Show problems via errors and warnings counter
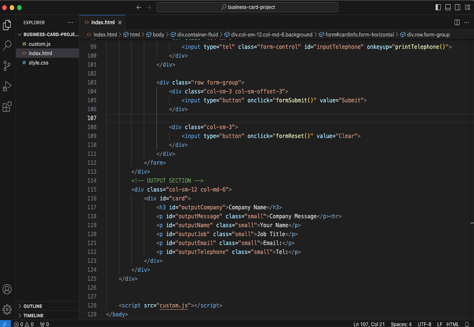 coord(24,324)
